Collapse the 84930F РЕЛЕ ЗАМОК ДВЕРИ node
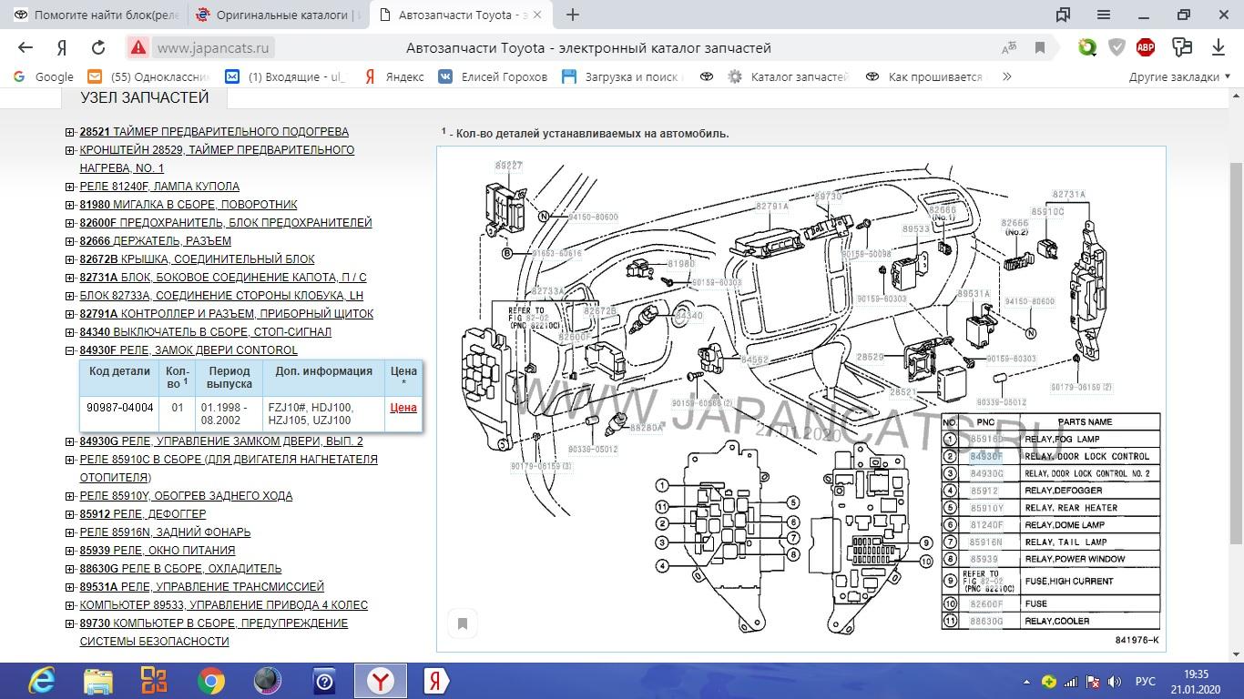Viewport: 1244px width, 699px height. tap(69, 350)
